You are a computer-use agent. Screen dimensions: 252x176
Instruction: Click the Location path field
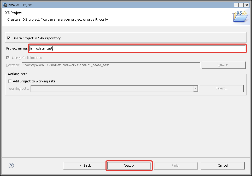click(x=111, y=65)
